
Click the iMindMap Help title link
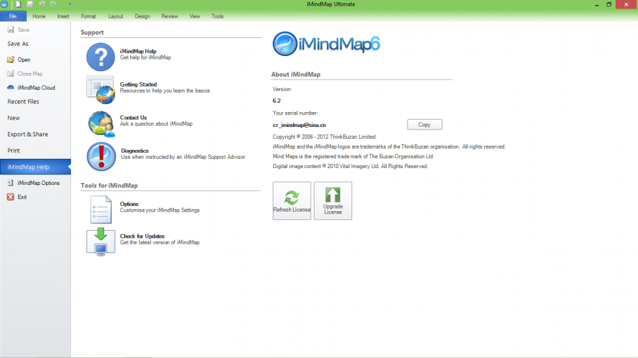(x=138, y=51)
